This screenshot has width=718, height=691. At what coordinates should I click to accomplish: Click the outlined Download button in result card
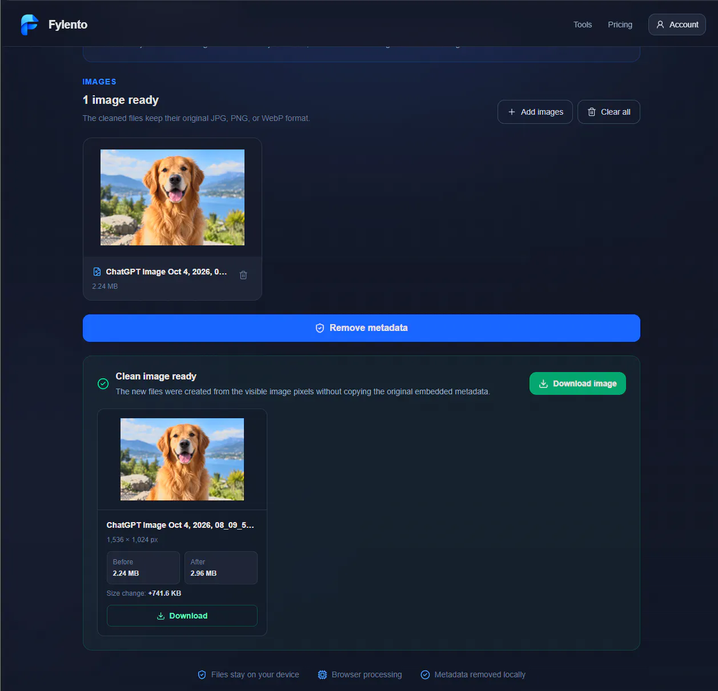[x=182, y=616]
